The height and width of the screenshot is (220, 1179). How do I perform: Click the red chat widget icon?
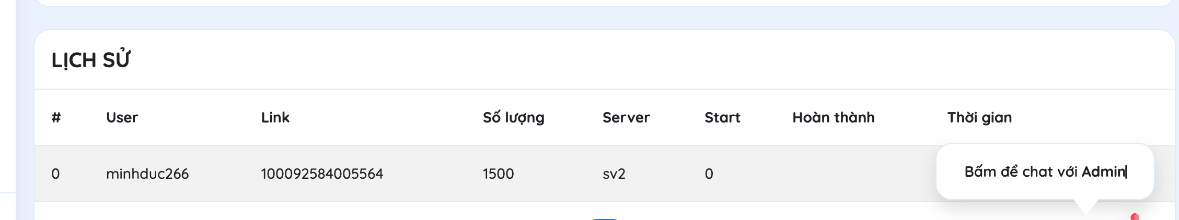tap(1135, 217)
